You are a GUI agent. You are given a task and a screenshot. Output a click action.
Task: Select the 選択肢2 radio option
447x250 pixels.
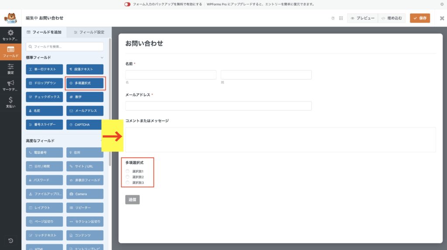point(127,177)
